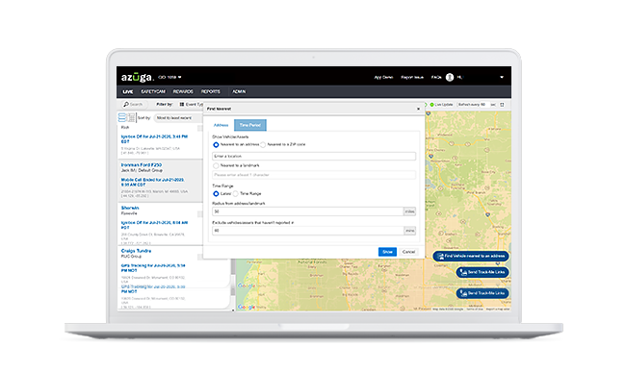Open the Craigs Tundra vehicle entry
The image size is (626, 372).
[136, 251]
